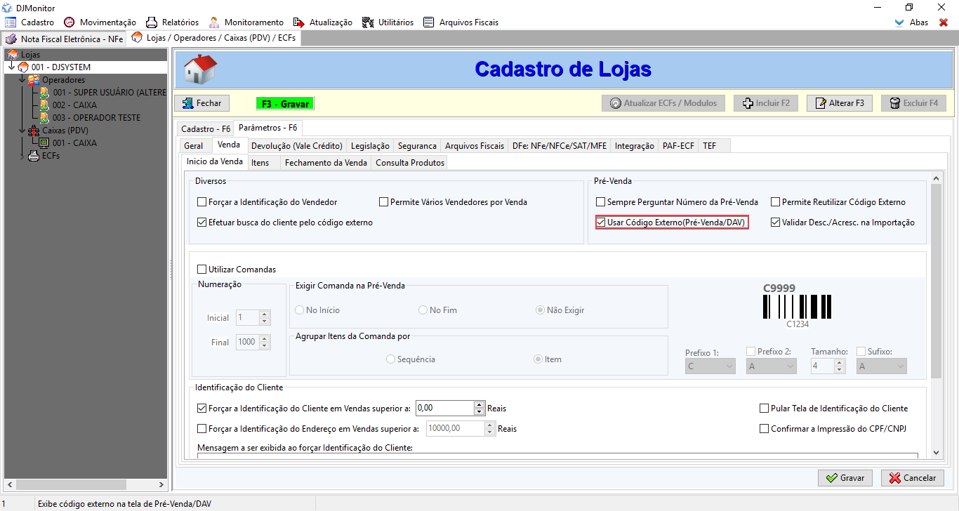Click the Relatórios printer icon
Screen dimensions: 959x511
coord(151,22)
